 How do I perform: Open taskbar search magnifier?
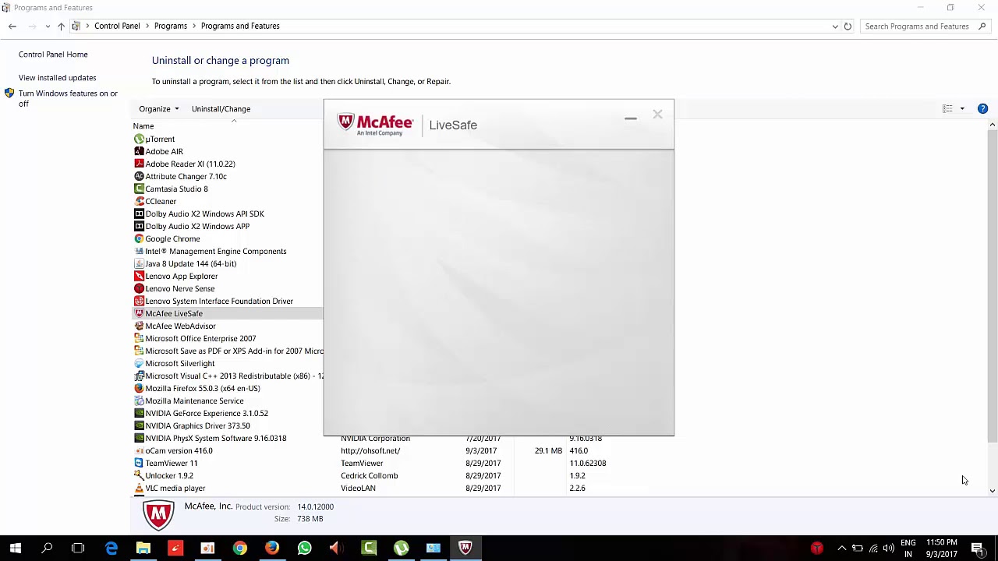click(47, 548)
